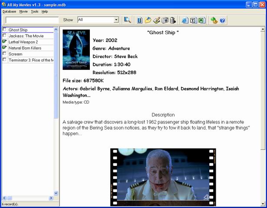Click the add new movie filmstrip icon
267x208 pixels.
point(140,20)
